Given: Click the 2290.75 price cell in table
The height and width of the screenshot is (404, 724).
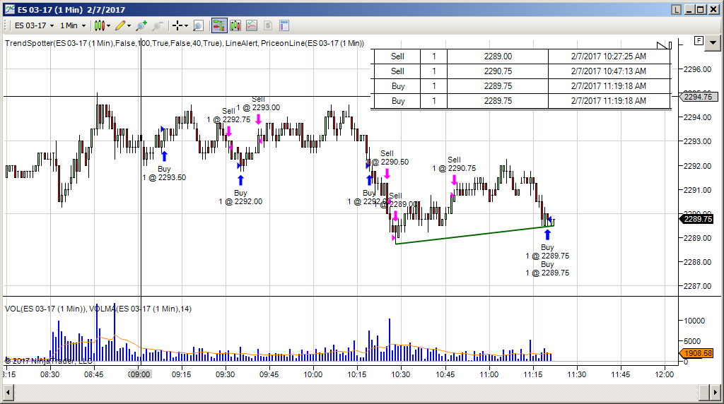Looking at the screenshot, I should tap(498, 71).
